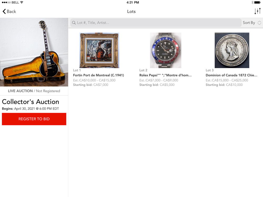
Task: Tap the Collector's Auction heading
Action: [31, 102]
